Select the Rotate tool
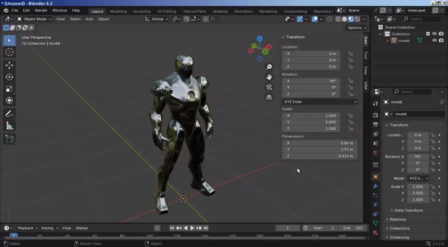The height and width of the screenshot is (247, 448). [9, 77]
